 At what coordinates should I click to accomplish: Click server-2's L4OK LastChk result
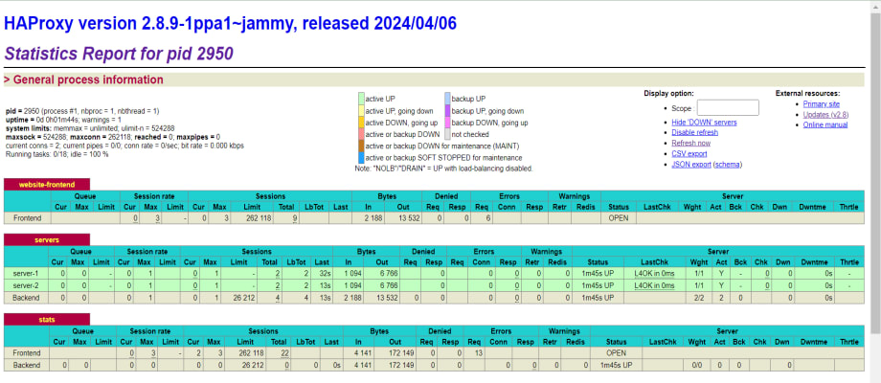click(654, 284)
